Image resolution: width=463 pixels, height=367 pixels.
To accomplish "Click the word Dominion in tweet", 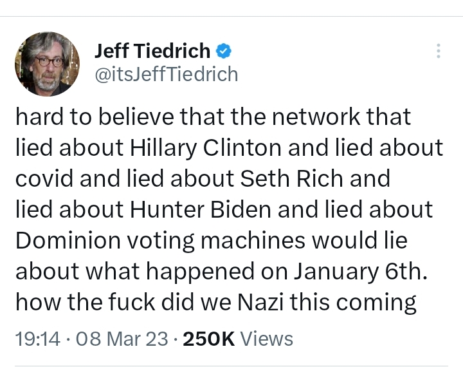I will [x=68, y=240].
